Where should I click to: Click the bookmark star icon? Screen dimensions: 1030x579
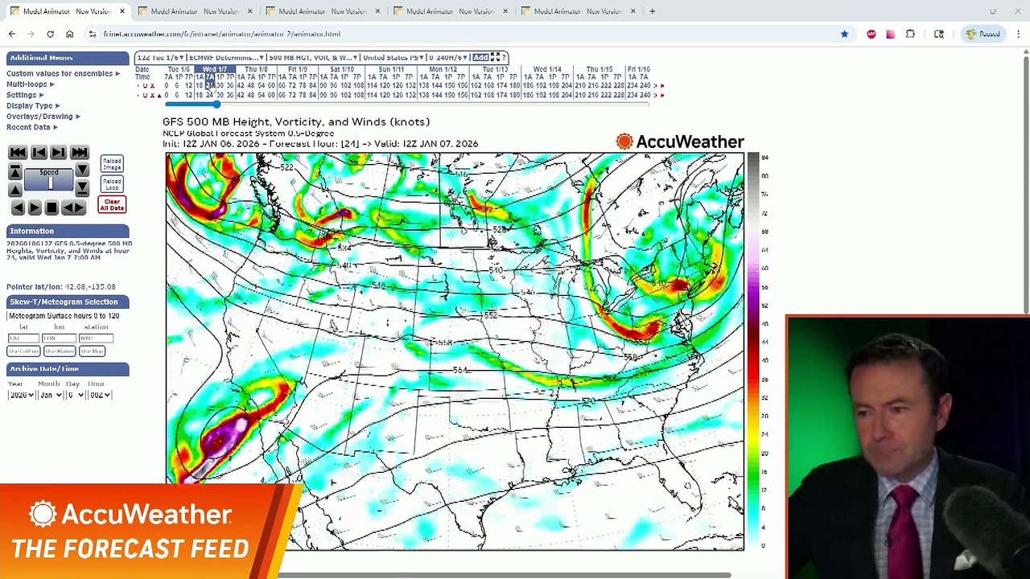844,34
